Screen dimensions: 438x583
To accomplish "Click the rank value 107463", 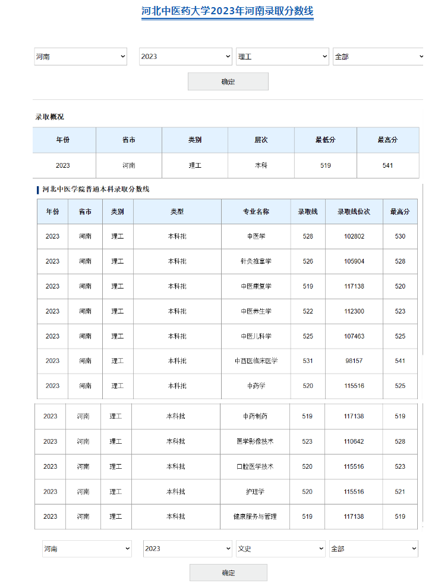I will [x=354, y=336].
